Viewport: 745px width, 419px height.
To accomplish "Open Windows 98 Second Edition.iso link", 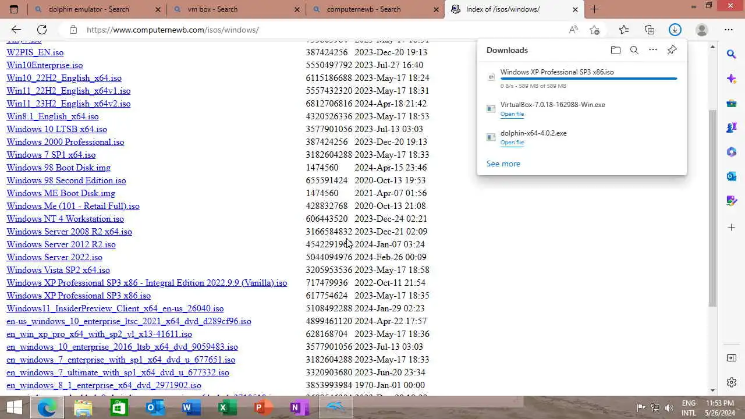I will point(66,180).
